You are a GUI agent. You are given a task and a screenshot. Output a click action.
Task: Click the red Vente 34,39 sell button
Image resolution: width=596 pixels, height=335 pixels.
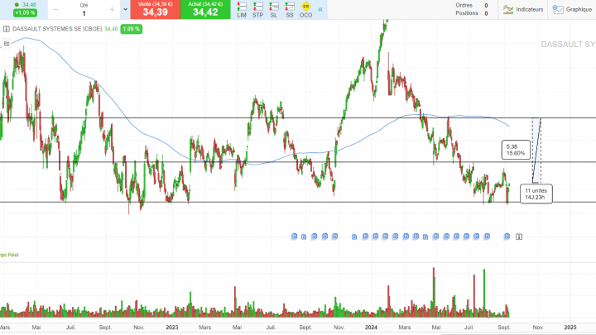point(155,10)
